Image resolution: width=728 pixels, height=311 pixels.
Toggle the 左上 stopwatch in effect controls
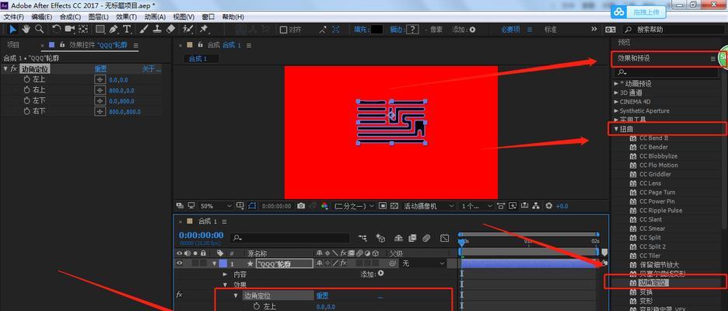(x=27, y=79)
